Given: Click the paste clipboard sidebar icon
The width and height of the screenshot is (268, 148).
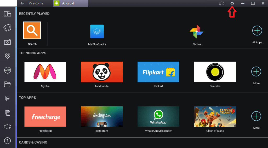Looking at the screenshot, I should coord(8,113).
